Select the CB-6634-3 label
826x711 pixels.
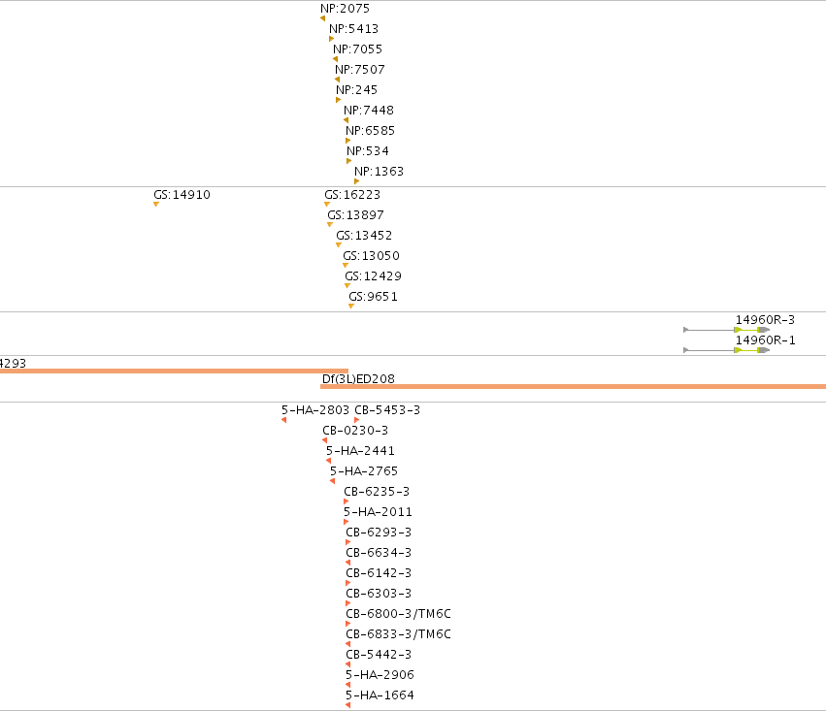pyautogui.click(x=379, y=553)
